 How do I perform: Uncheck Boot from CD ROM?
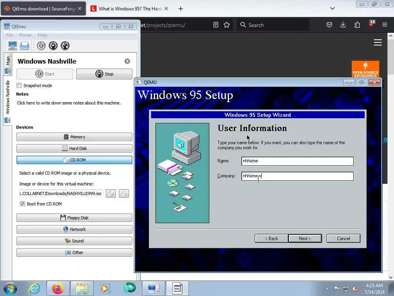pos(22,204)
